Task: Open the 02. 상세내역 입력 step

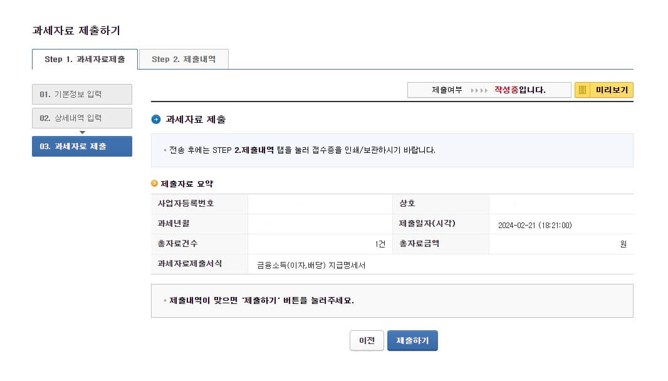Action: [81, 118]
